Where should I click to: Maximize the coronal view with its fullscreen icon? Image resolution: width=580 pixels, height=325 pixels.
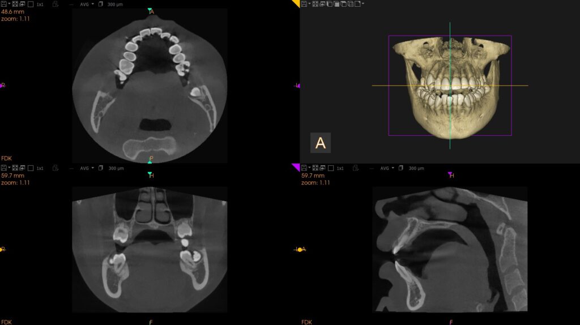[x=23, y=168]
